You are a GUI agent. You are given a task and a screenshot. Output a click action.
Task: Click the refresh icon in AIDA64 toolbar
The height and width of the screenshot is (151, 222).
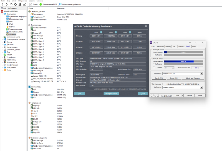click(x=16, y=4)
